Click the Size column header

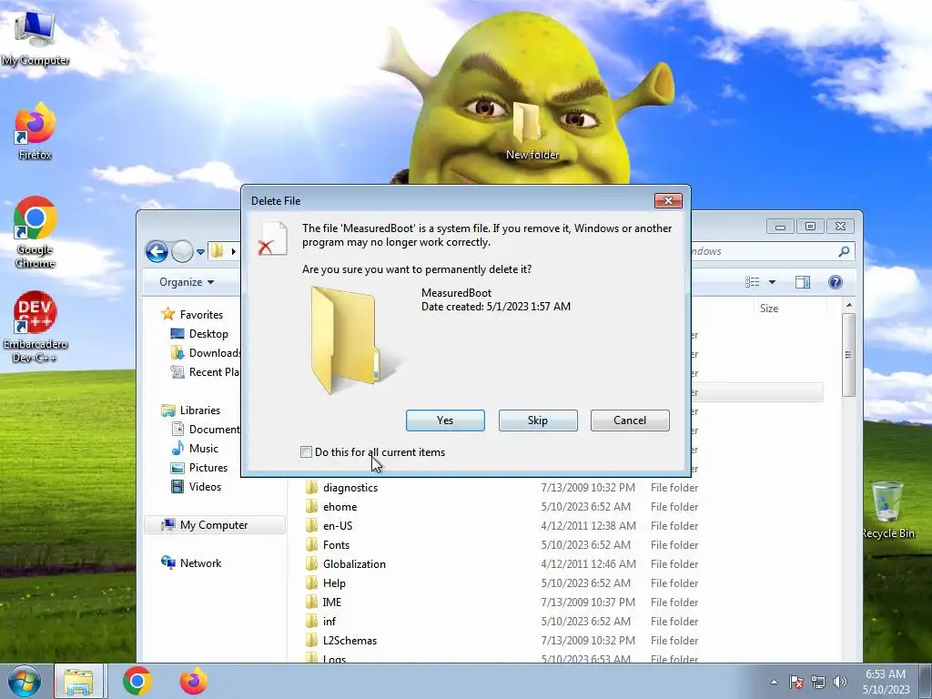tap(768, 308)
